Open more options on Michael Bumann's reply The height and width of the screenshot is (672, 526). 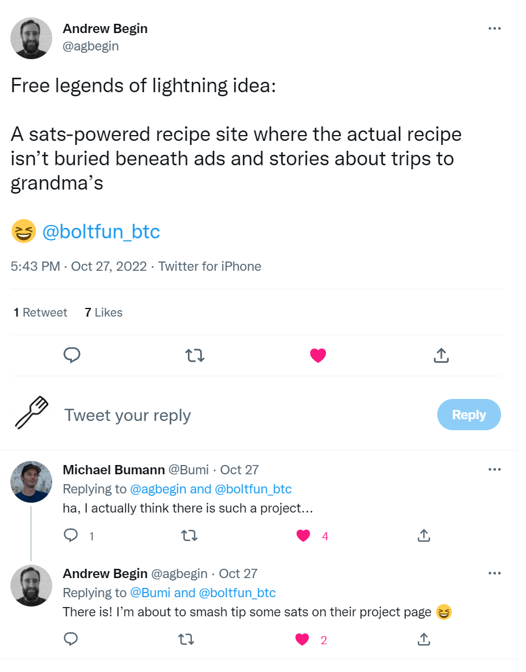pyautogui.click(x=494, y=469)
